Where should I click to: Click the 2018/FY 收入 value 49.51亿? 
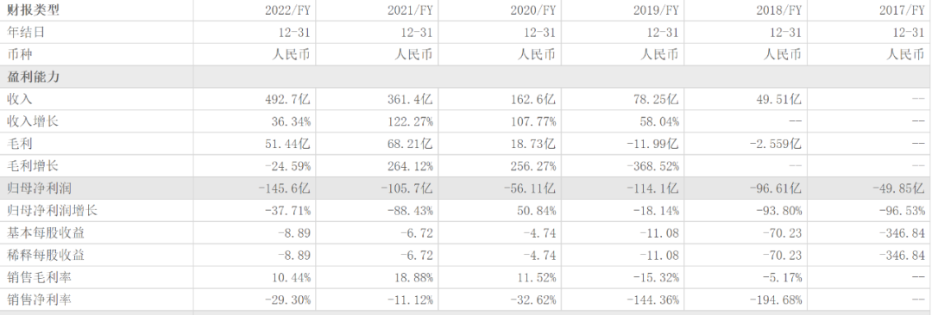point(778,99)
